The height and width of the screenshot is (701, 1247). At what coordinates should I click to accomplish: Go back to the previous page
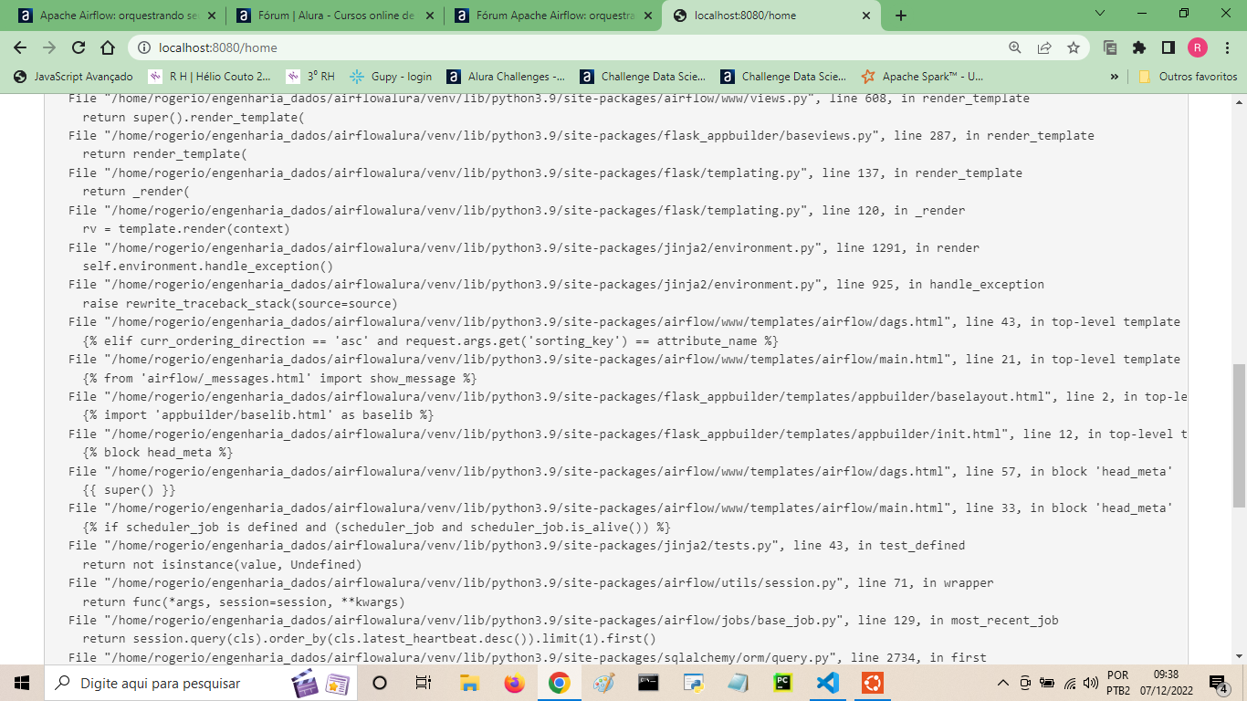click(20, 47)
